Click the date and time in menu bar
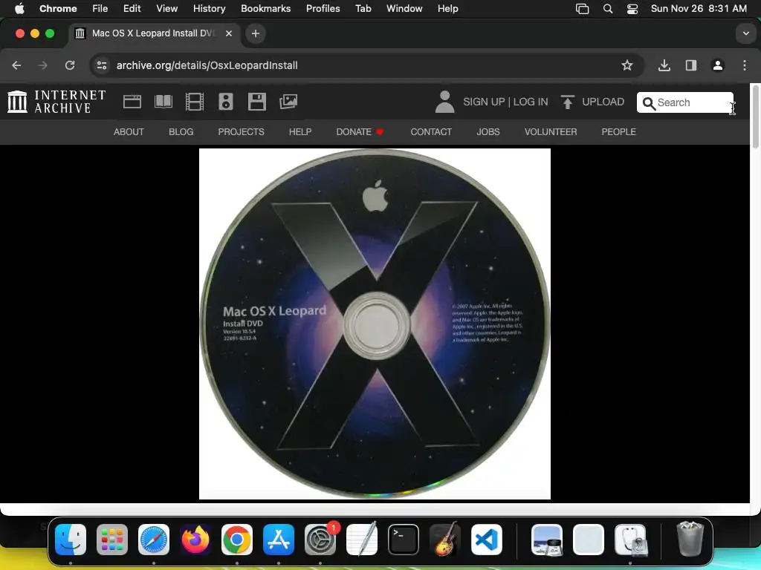Screen dimensions: 761x570 point(699,9)
